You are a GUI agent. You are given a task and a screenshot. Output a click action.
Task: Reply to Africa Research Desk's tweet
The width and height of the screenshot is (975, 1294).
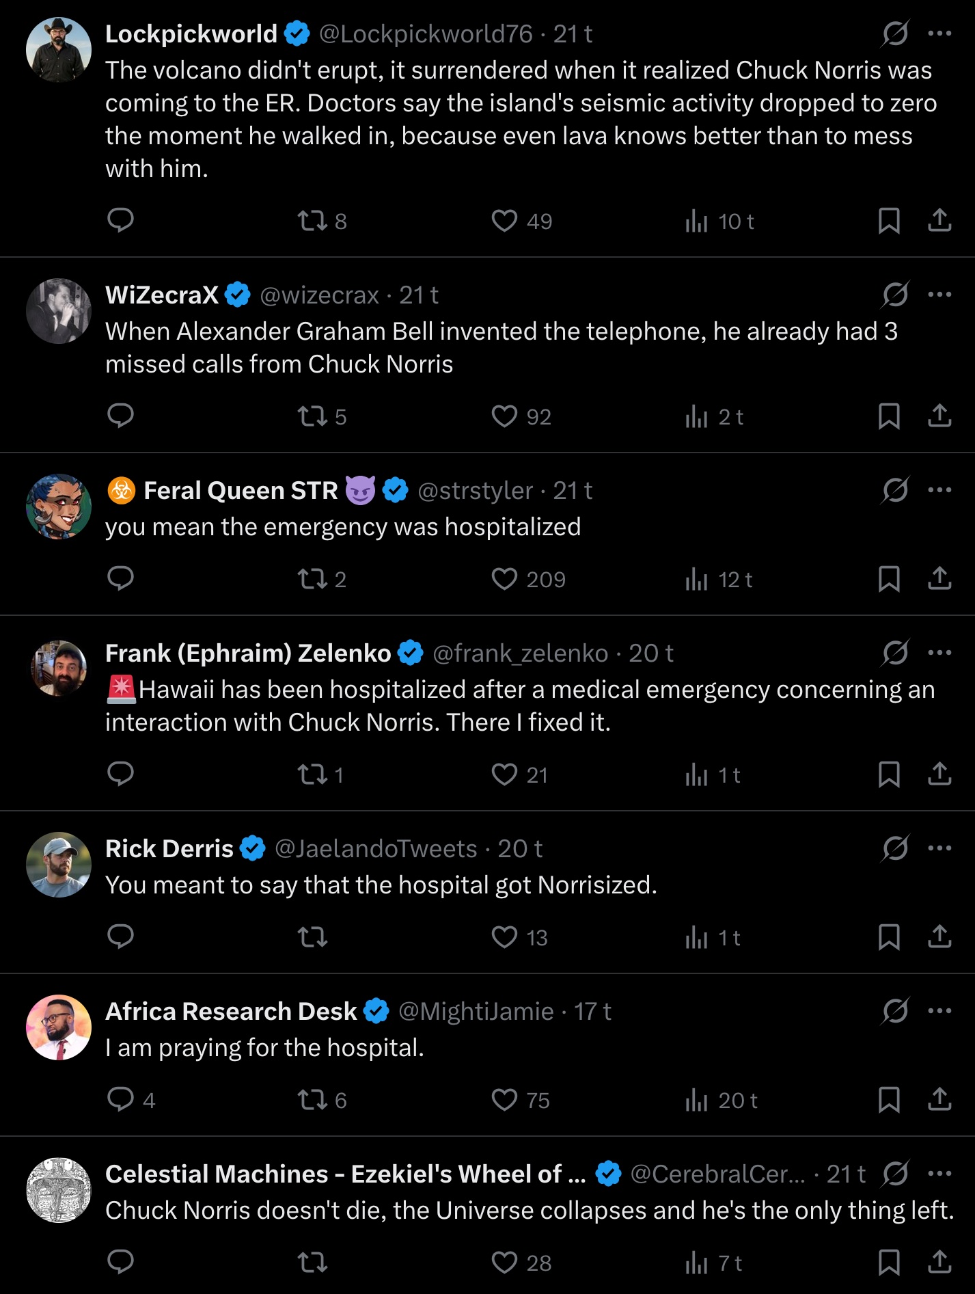(x=121, y=1099)
